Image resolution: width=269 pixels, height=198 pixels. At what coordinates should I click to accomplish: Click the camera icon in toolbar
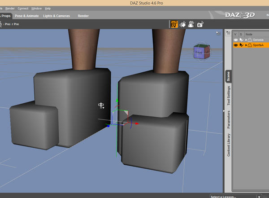coord(200,25)
